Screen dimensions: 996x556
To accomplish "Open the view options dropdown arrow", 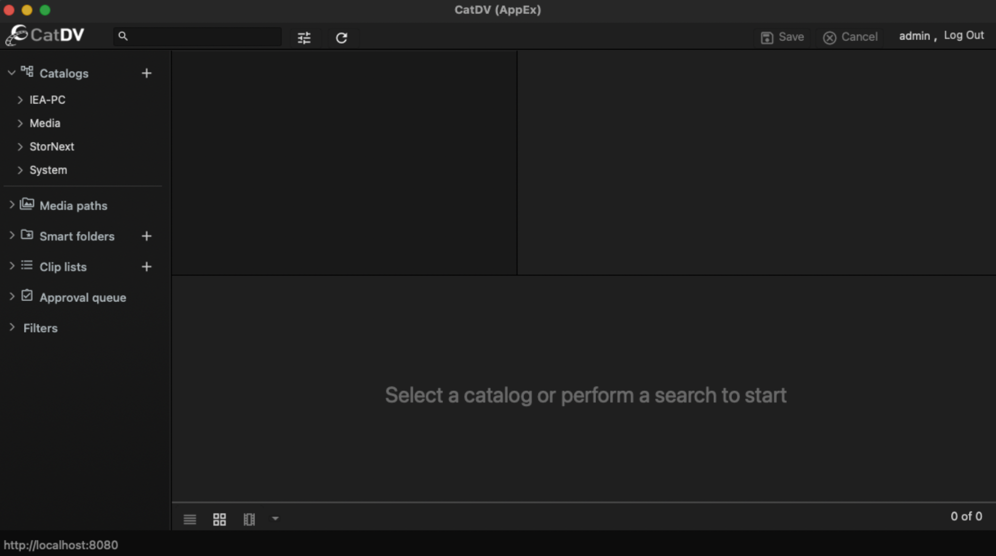I will click(275, 518).
